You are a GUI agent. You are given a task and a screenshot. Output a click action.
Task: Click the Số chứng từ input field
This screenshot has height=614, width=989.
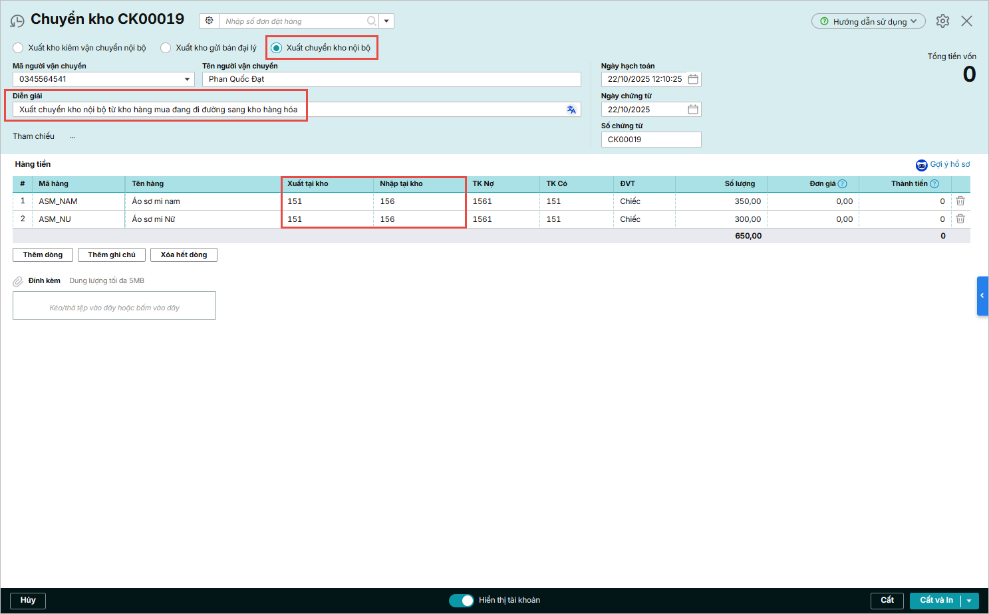pos(650,140)
